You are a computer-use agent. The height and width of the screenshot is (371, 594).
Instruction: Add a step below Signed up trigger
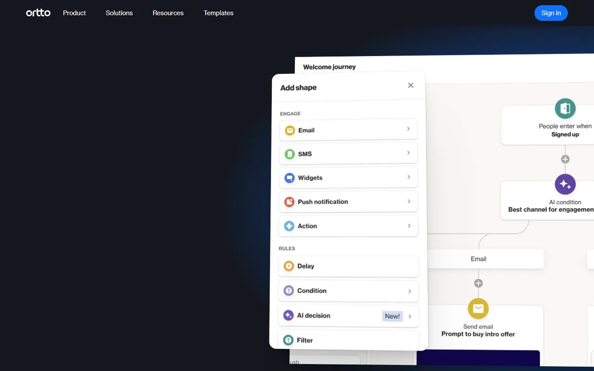pyautogui.click(x=565, y=159)
